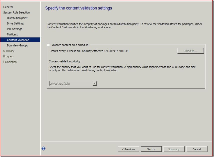
Task: Open the content validation priority dropdown
Action: point(73,84)
